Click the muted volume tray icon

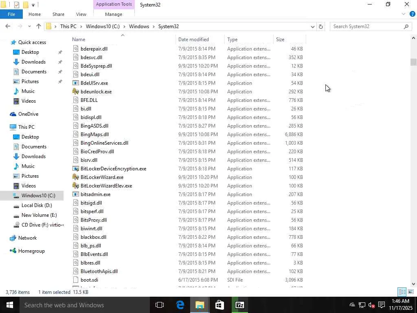(x=371, y=305)
